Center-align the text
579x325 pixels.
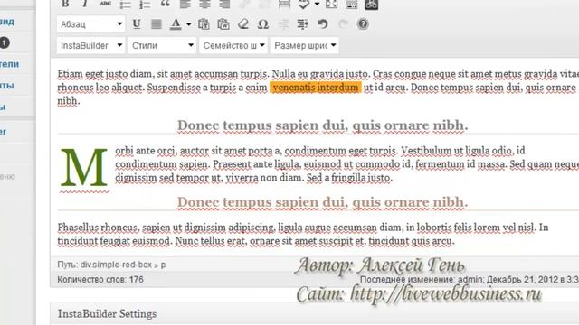pos(204,4)
